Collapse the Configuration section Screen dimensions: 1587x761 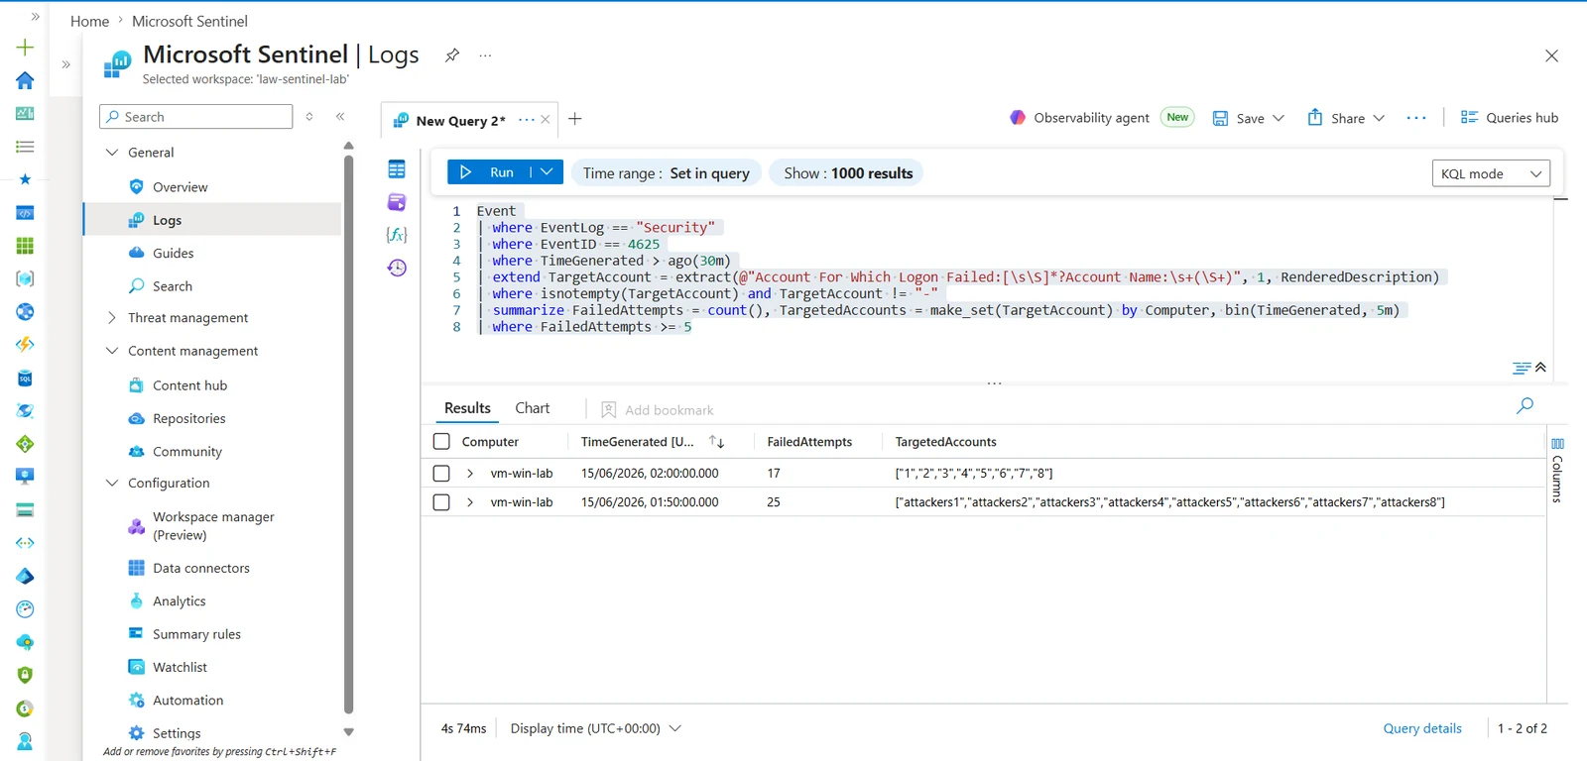(112, 484)
